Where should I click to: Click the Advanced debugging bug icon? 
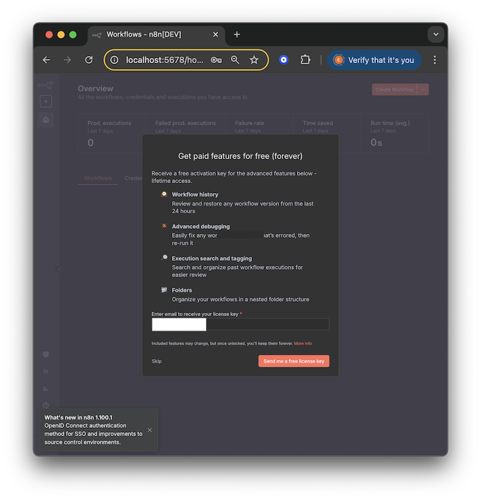click(164, 226)
